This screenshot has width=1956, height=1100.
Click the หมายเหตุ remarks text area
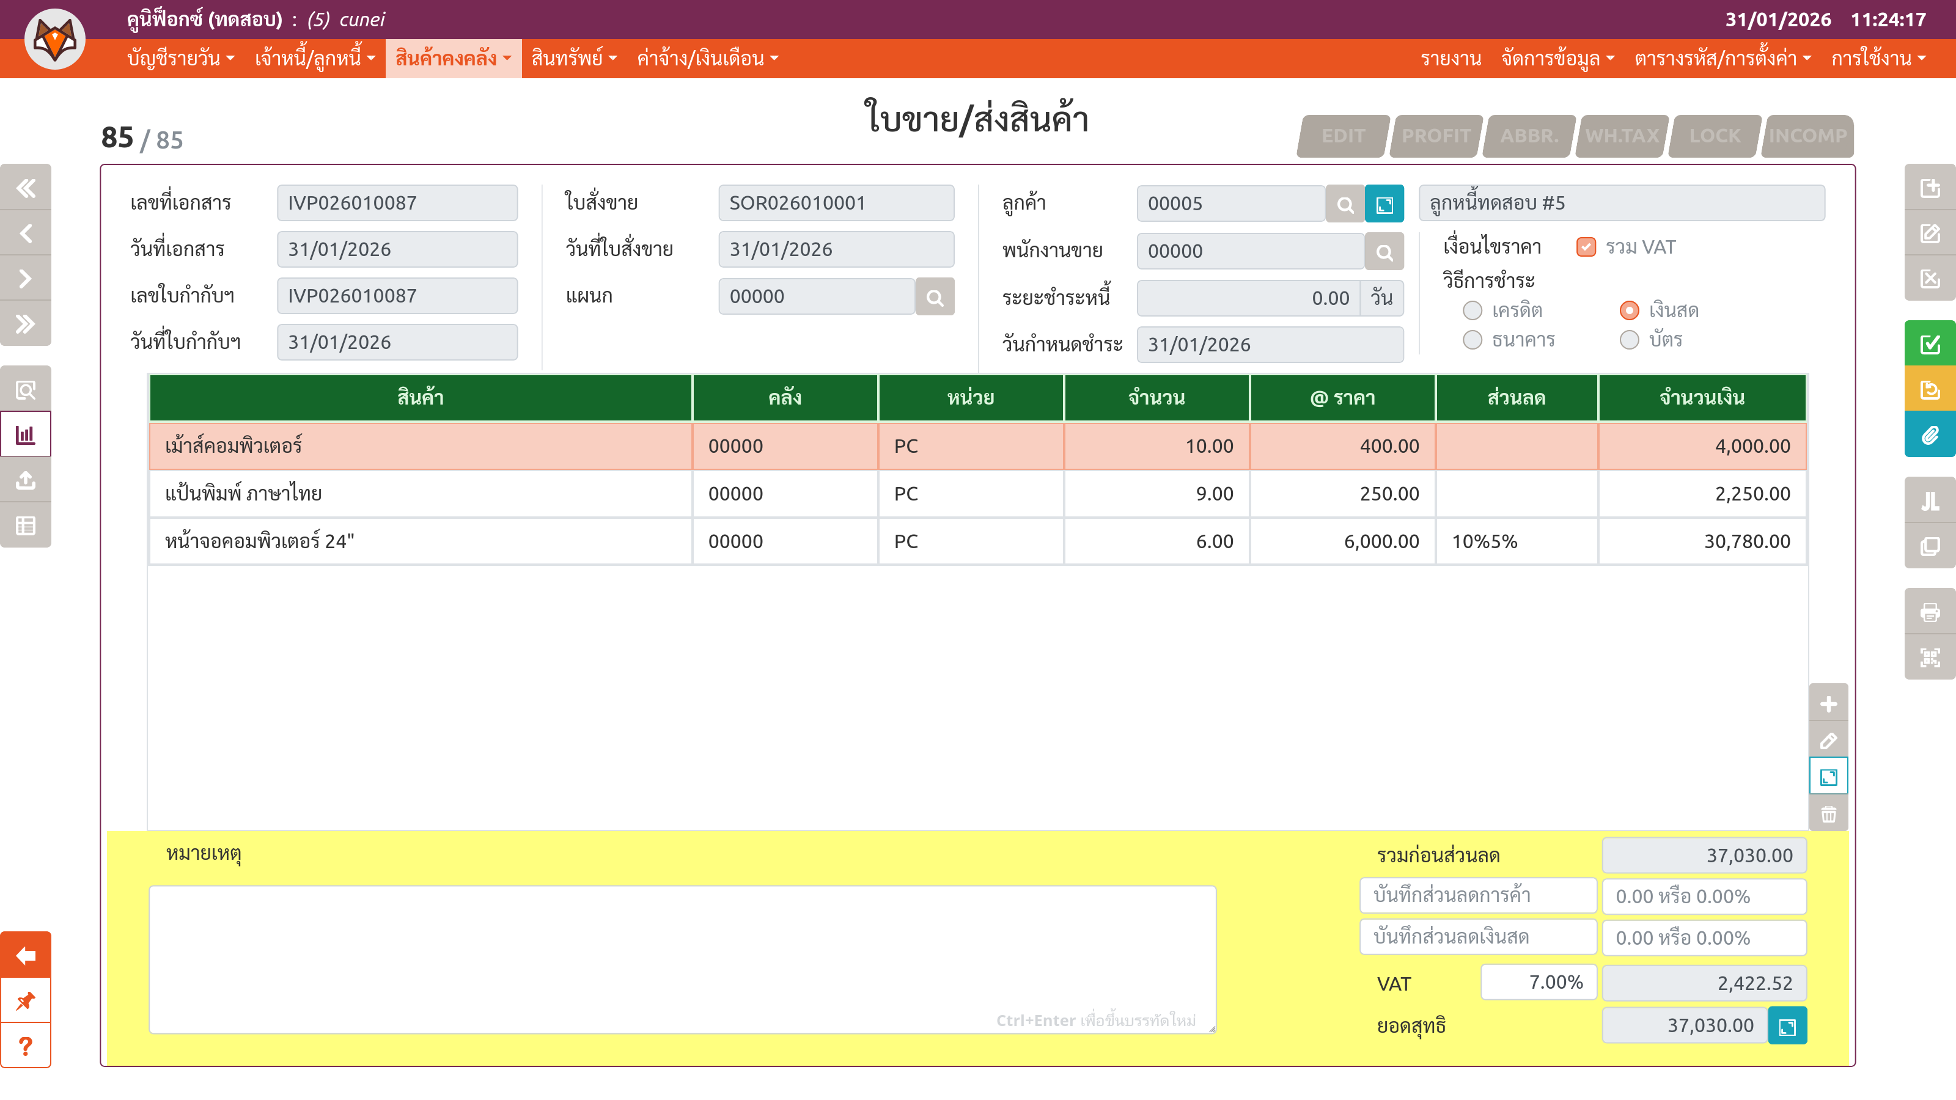(x=682, y=958)
